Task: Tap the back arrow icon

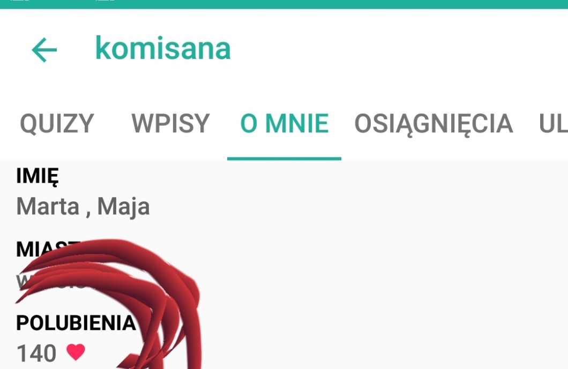Action: pos(44,50)
